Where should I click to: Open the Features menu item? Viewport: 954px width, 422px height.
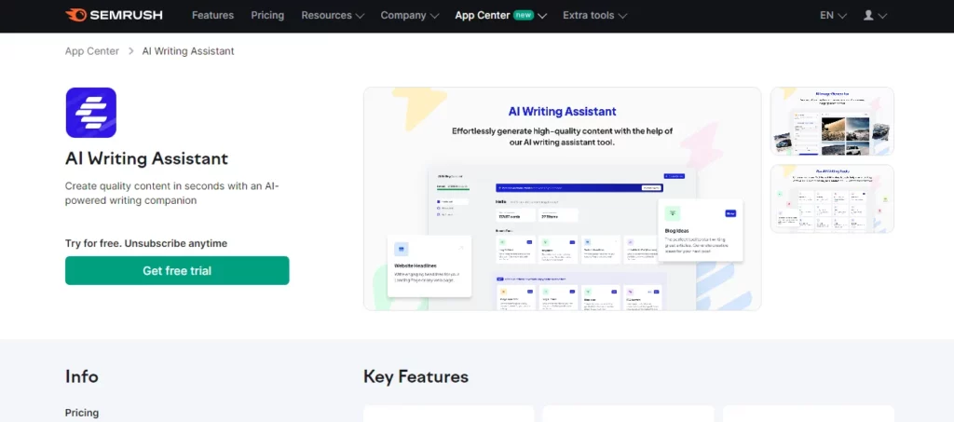click(212, 15)
